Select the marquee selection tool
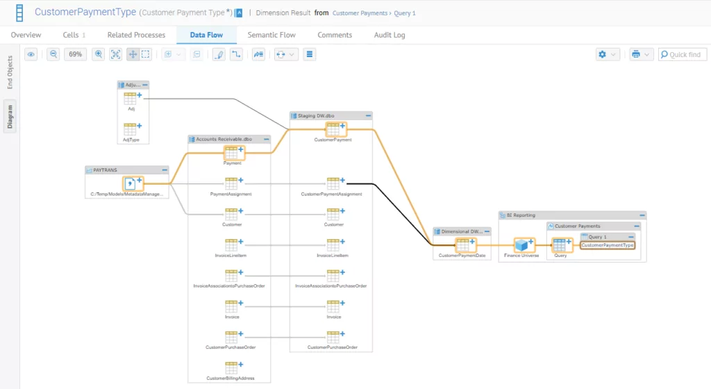This screenshot has width=711, height=389. click(x=146, y=54)
